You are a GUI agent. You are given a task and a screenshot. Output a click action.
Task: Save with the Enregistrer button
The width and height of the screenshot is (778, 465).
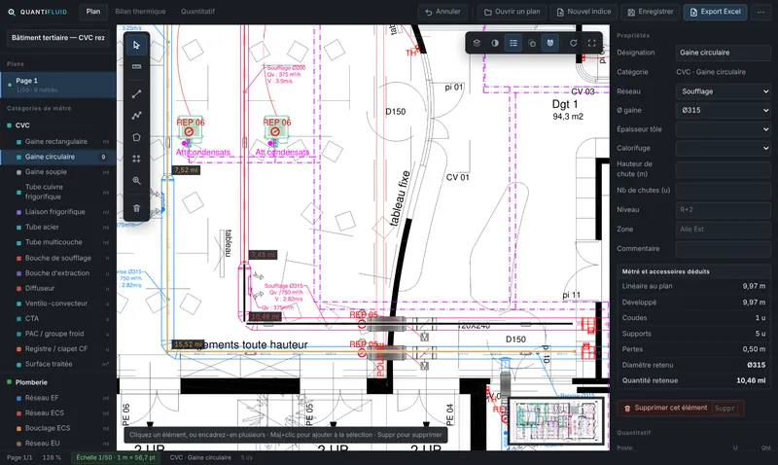click(650, 12)
